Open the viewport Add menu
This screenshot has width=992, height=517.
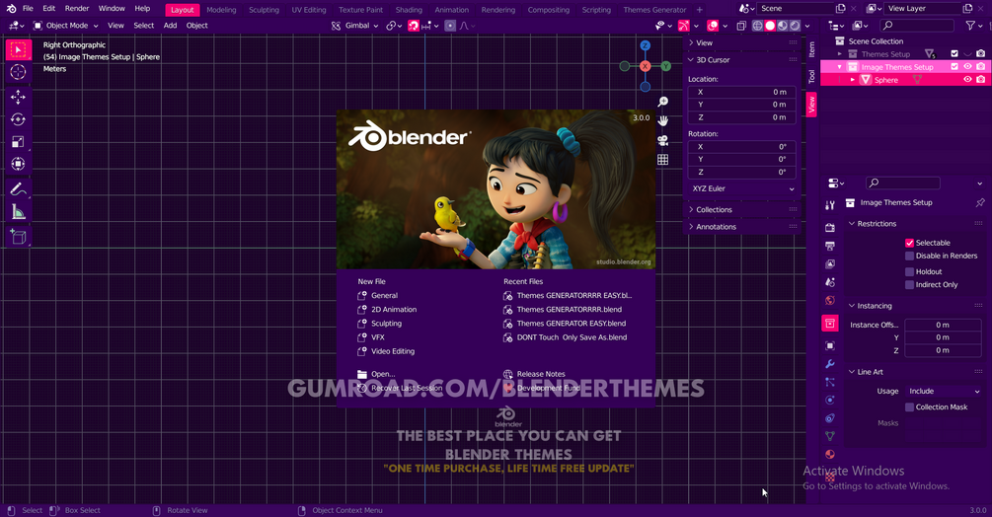coord(170,26)
